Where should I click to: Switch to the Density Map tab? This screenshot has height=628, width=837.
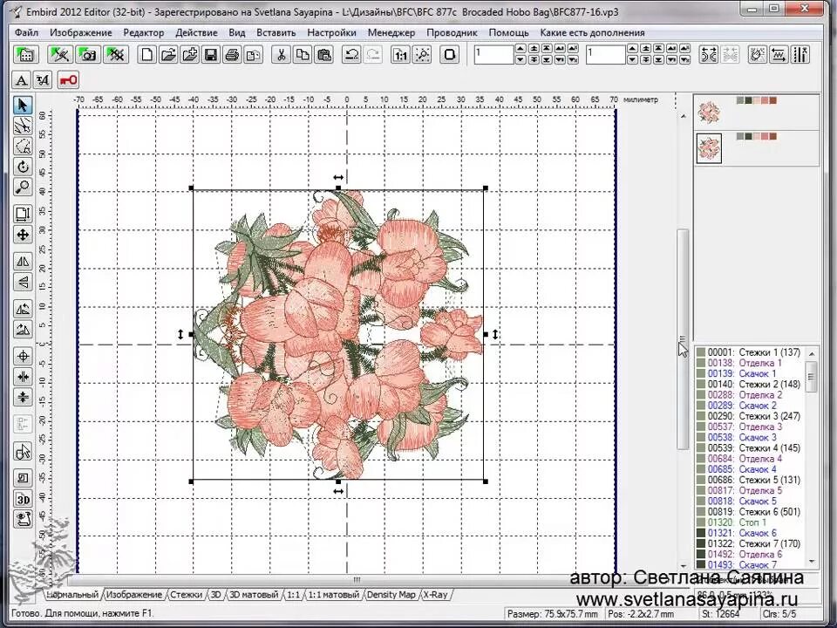[x=391, y=594]
